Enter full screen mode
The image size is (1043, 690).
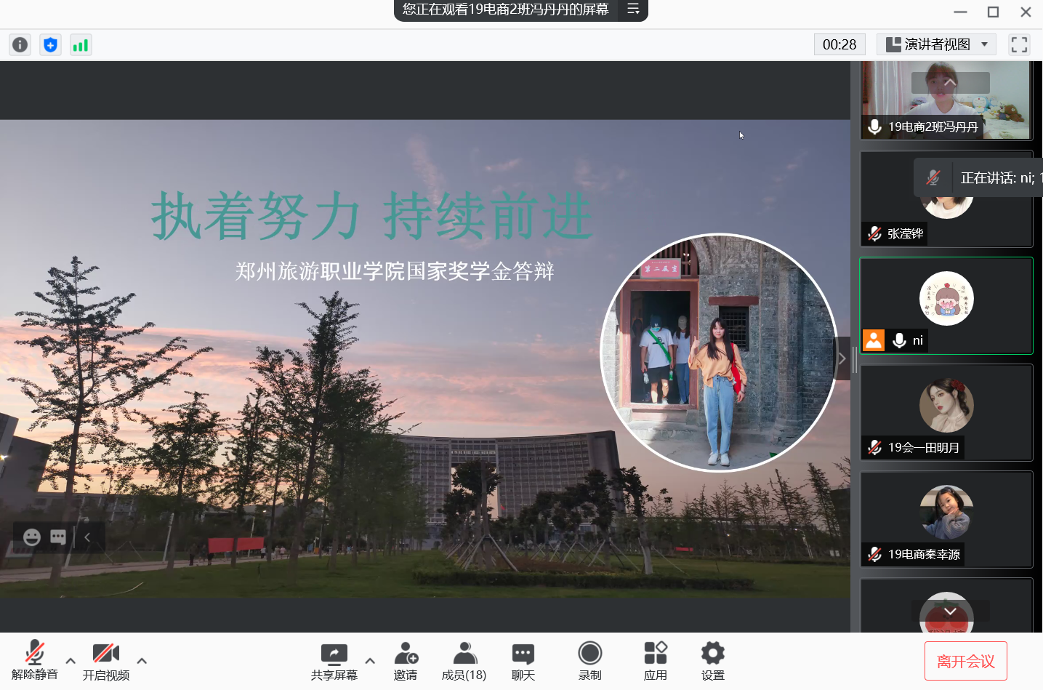(1019, 45)
